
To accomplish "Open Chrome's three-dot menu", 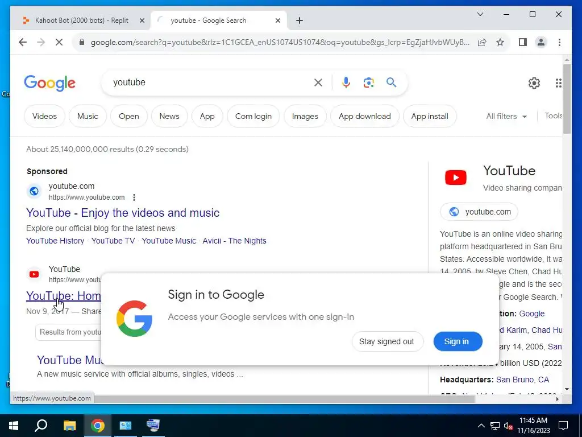I will 559,42.
